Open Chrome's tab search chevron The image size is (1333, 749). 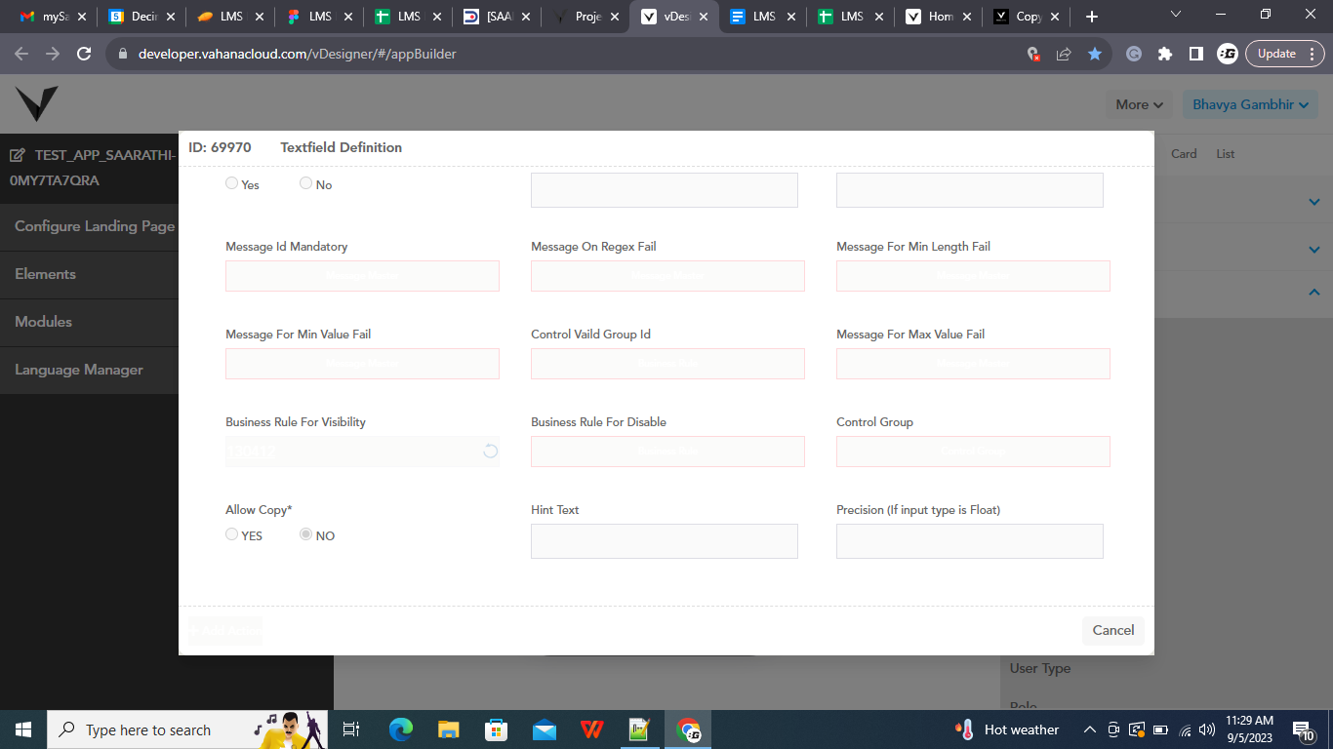(x=1176, y=15)
